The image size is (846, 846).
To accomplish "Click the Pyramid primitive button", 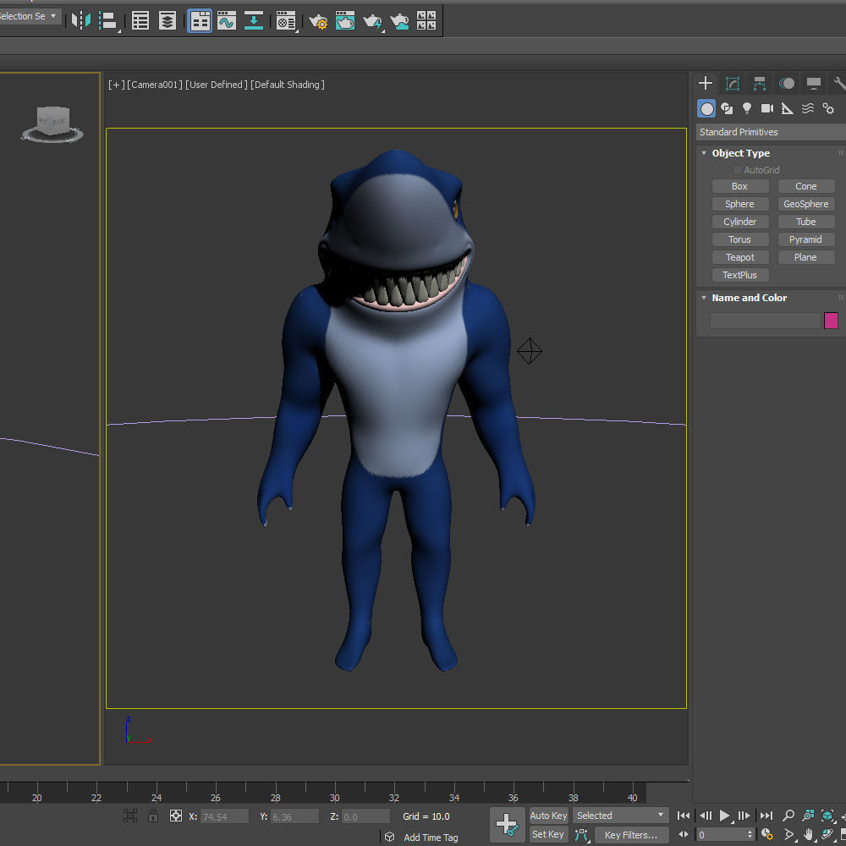I will point(806,239).
